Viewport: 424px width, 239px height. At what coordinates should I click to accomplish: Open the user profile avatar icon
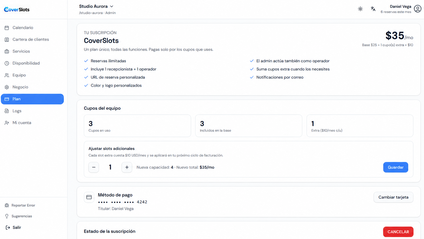418,9
